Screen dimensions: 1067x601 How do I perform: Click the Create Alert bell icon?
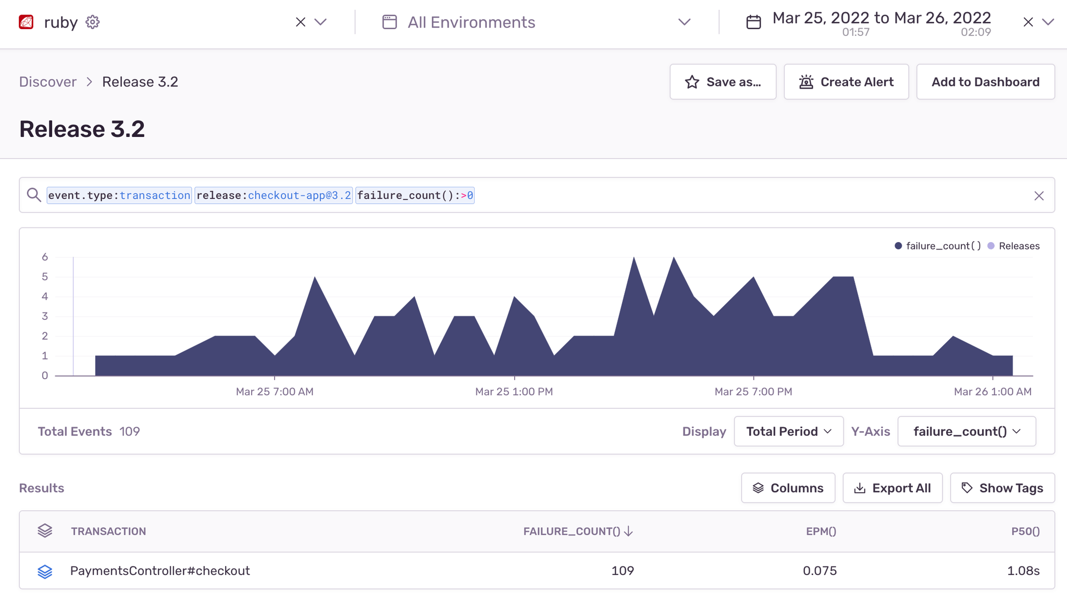click(806, 82)
